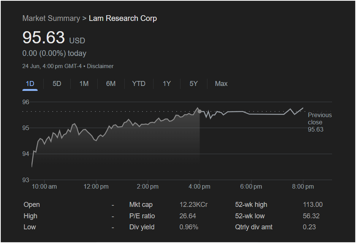This screenshot has width=356, height=243.
Task: Click the Lam Research Corp title
Action: pos(123,18)
